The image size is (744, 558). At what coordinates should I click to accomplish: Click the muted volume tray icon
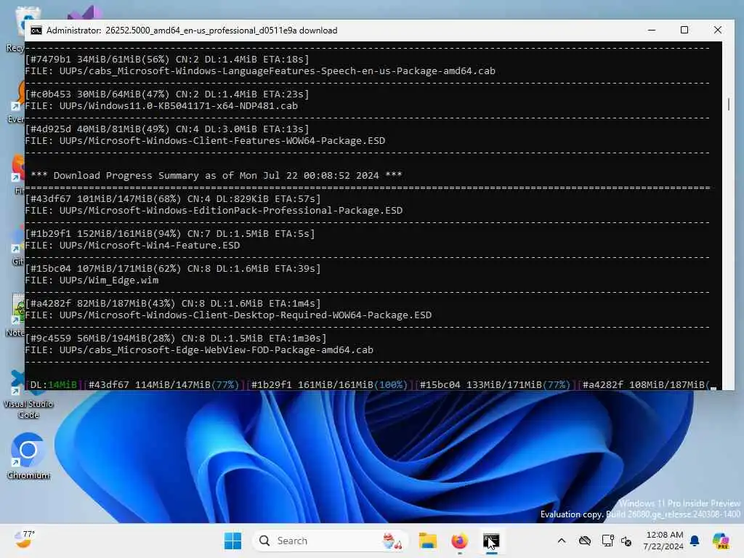click(x=626, y=541)
